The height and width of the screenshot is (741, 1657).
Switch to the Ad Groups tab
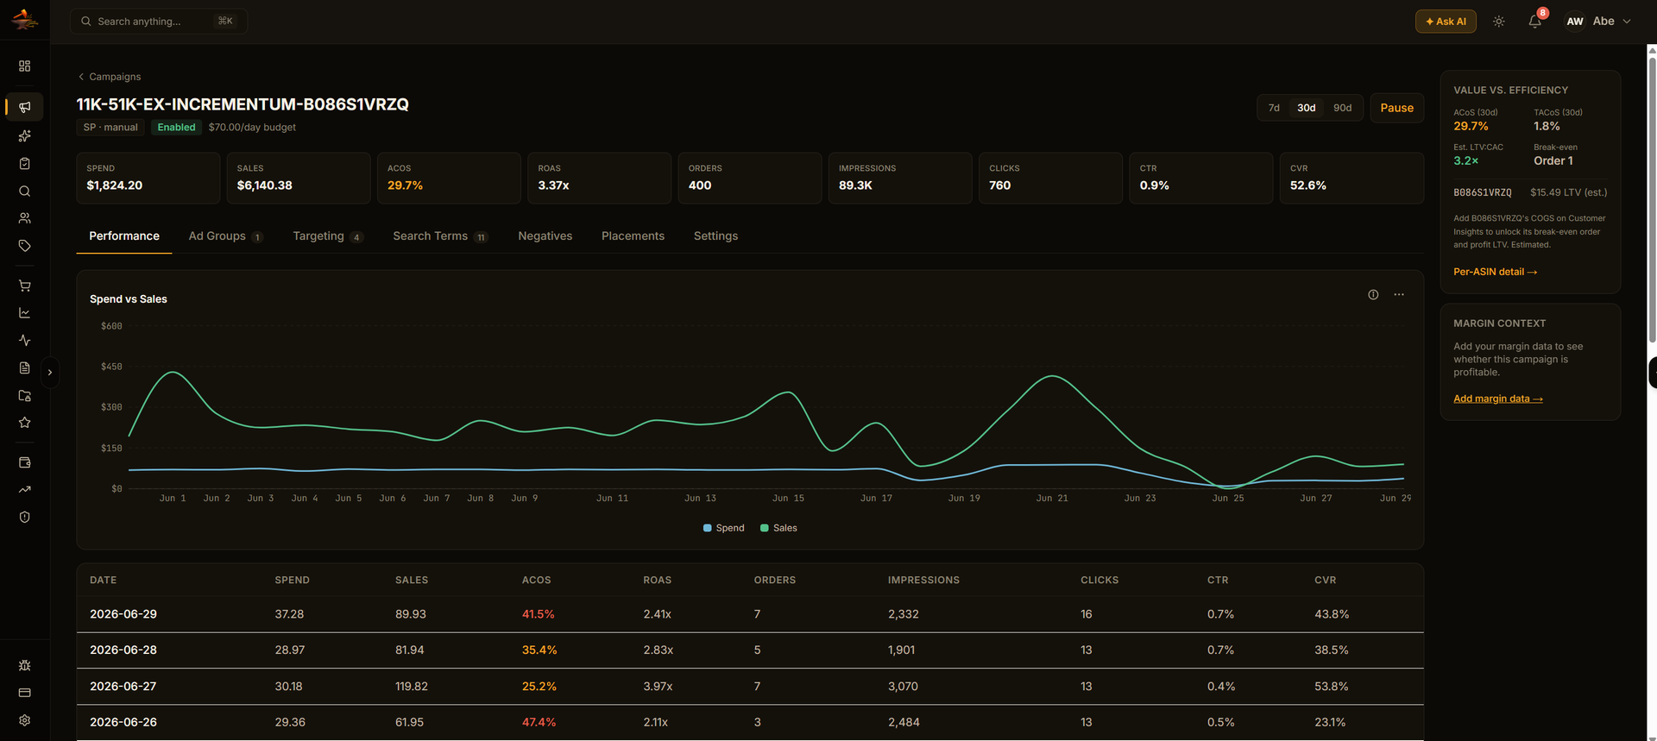225,236
